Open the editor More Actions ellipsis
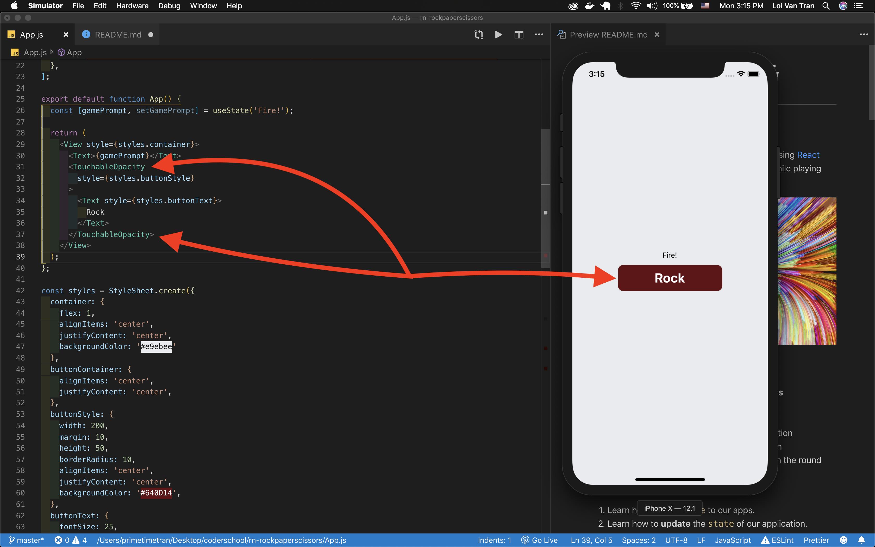The height and width of the screenshot is (547, 875). [539, 35]
